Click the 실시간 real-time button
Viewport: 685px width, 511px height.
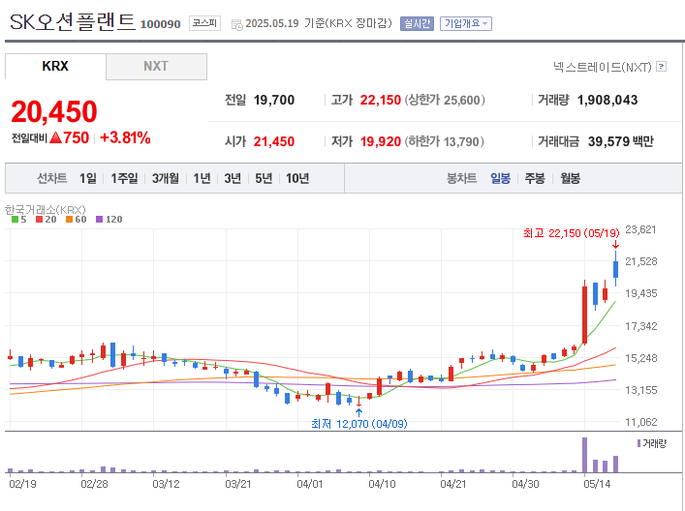point(417,23)
